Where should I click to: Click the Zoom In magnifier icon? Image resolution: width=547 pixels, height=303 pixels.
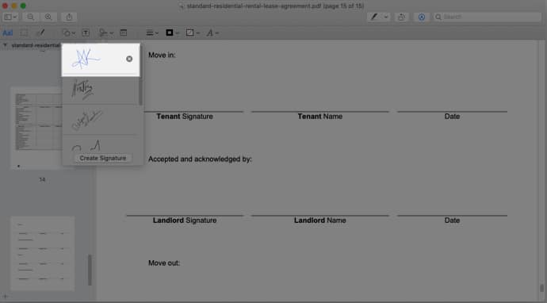pos(48,17)
